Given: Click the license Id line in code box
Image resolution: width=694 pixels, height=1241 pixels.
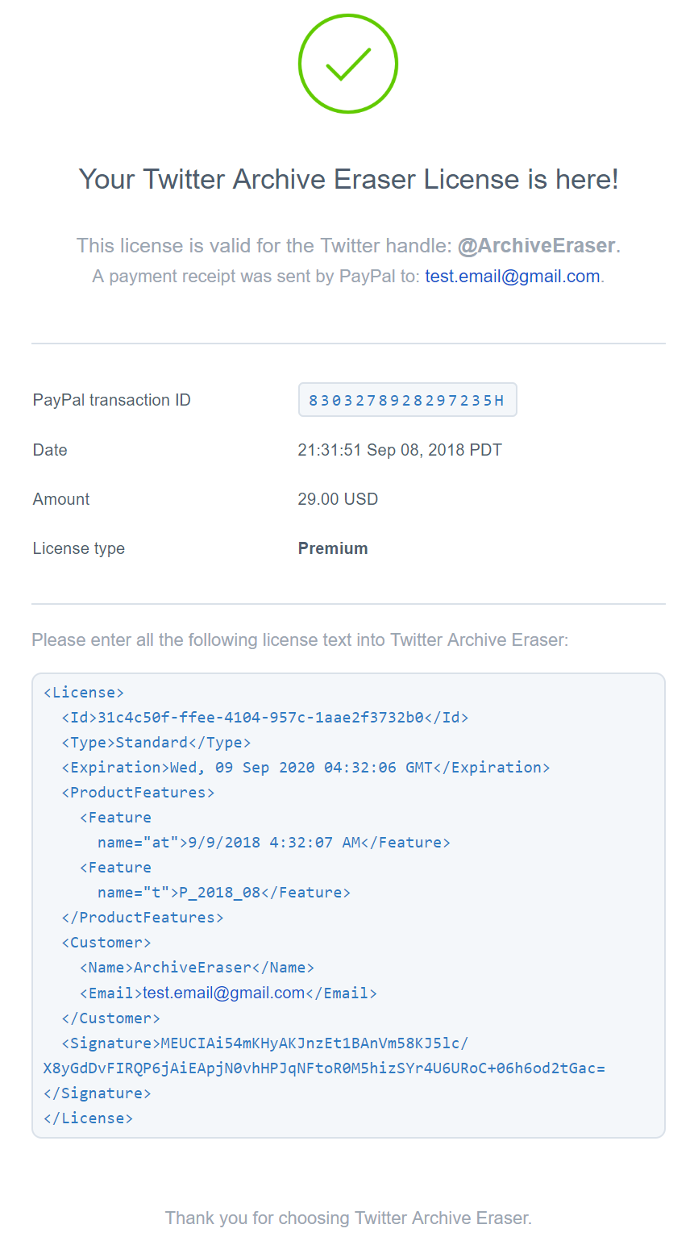Looking at the screenshot, I should (x=265, y=718).
